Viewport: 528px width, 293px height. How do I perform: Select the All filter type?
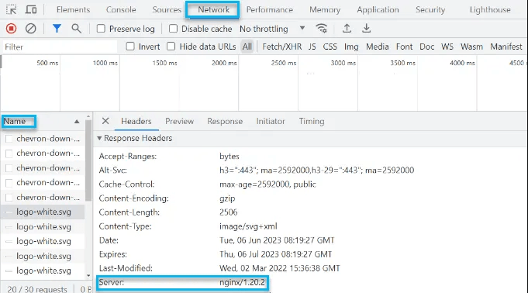coord(247,47)
